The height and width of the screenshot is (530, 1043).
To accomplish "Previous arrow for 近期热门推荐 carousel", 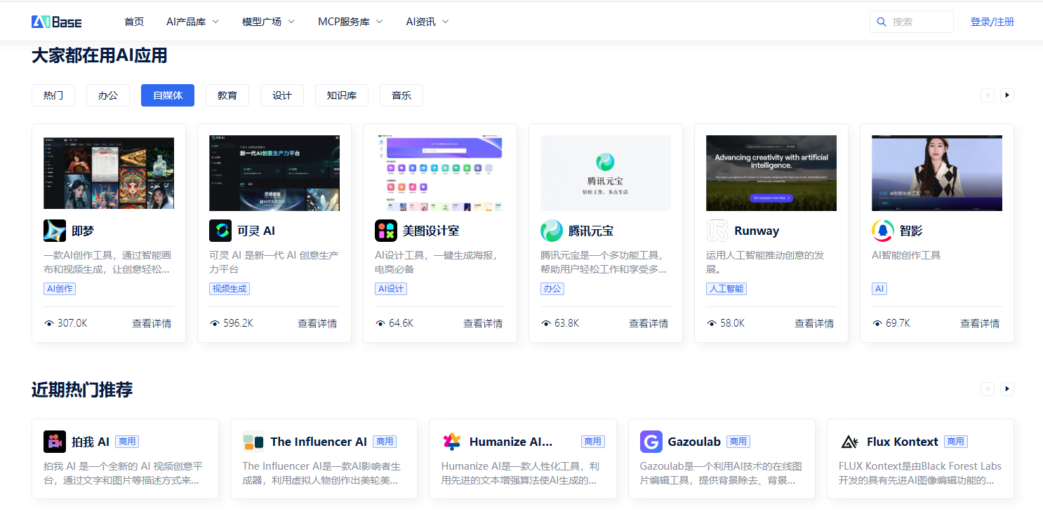I will click(988, 388).
